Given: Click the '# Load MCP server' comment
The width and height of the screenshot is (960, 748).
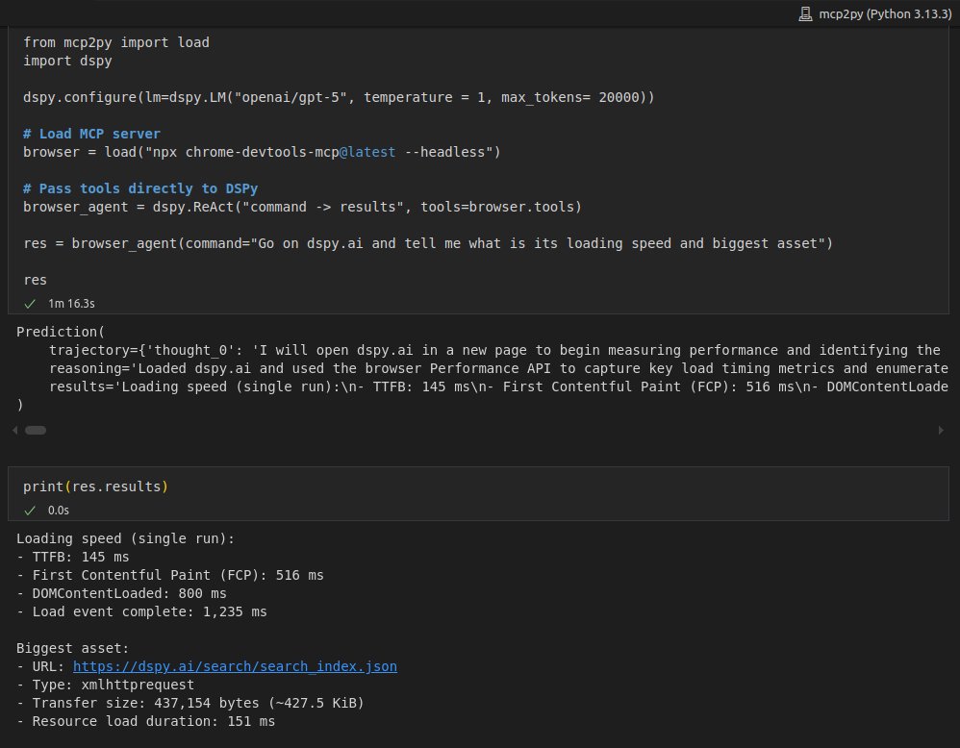Looking at the screenshot, I should [91, 134].
